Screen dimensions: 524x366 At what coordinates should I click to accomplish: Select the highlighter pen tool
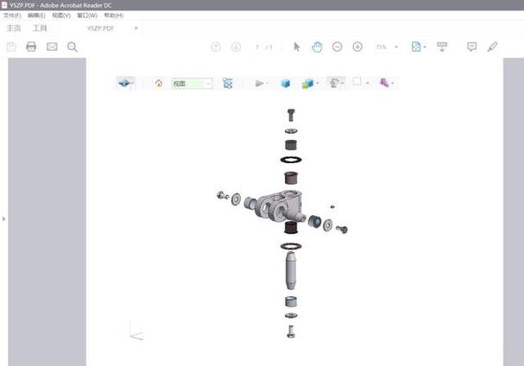[x=492, y=47]
